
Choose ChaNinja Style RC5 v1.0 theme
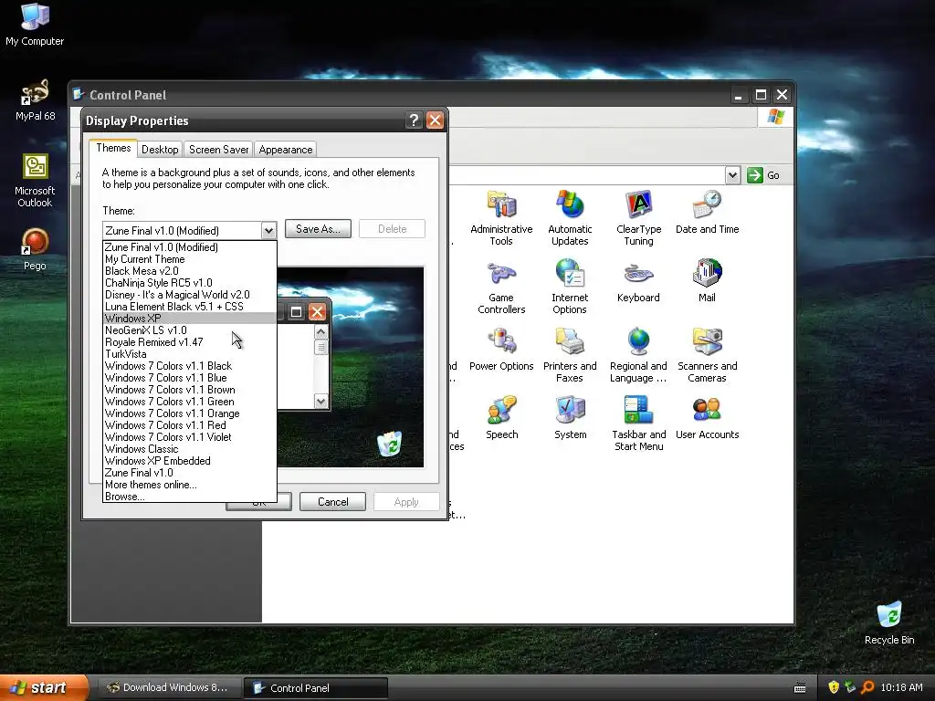click(x=190, y=283)
